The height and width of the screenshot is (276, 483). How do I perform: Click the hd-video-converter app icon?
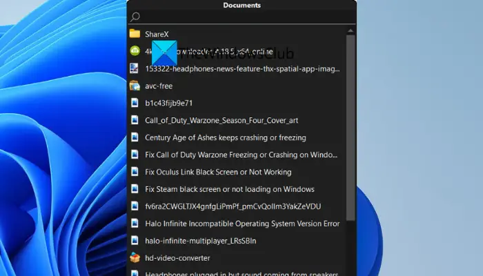coord(135,257)
